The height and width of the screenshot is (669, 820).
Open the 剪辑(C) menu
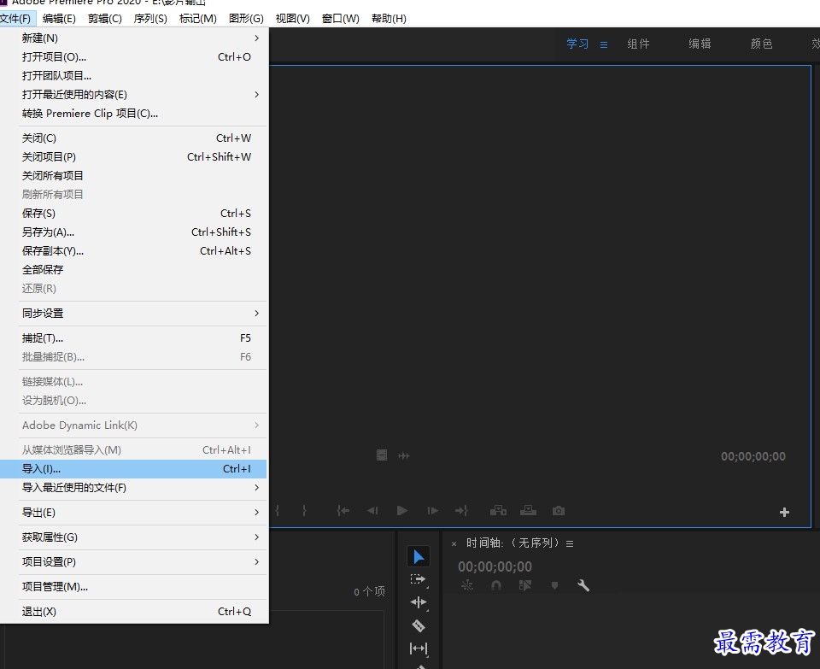[104, 19]
